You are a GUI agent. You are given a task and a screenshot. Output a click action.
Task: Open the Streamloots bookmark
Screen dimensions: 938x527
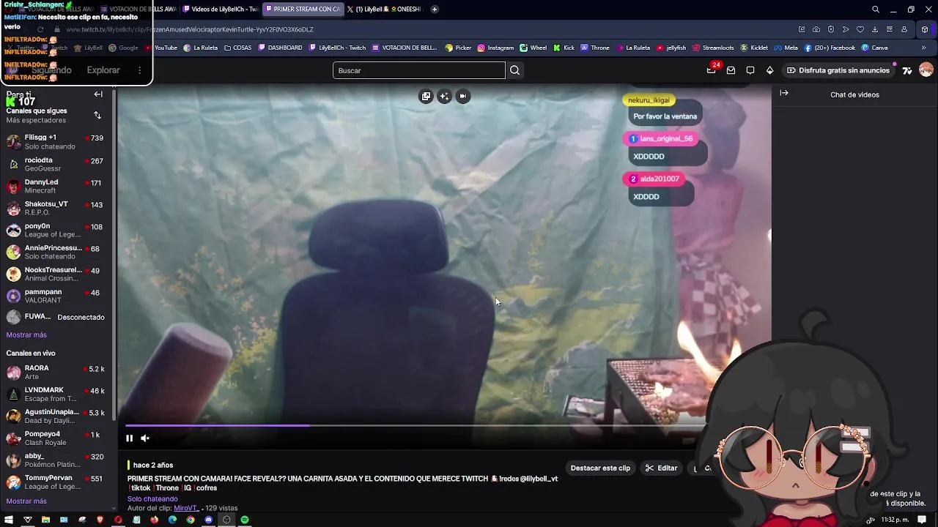[x=713, y=48]
